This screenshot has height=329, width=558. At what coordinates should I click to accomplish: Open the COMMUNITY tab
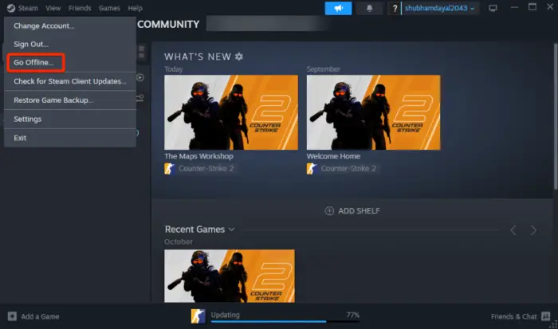168,24
